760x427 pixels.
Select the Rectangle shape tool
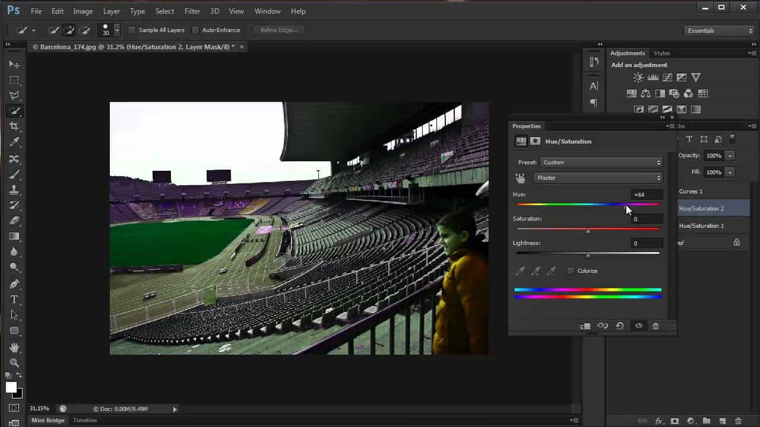coord(14,331)
